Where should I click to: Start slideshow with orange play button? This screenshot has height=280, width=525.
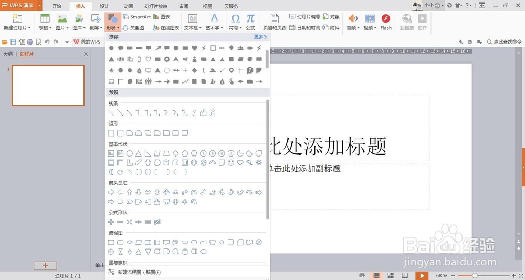[422, 276]
